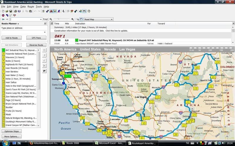Open the Data menu
The width and height of the screenshot is (235, 146).
click(23, 7)
